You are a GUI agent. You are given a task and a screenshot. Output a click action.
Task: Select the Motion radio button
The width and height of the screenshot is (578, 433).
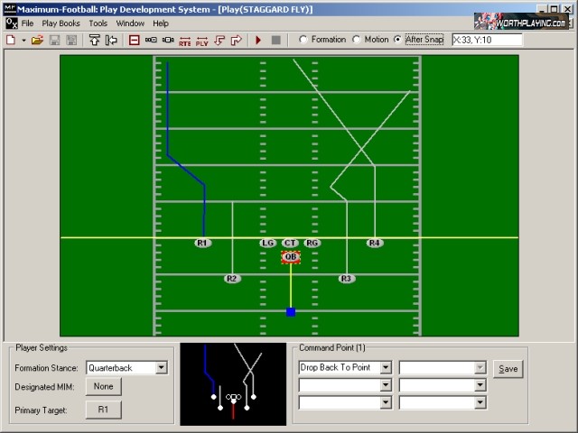tap(358, 40)
